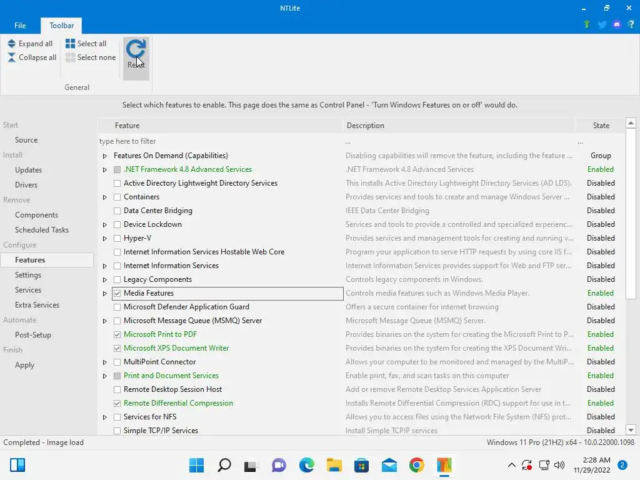The image size is (640, 480).
Task: Uncheck Microsoft Print to PDF
Action: coord(117,335)
